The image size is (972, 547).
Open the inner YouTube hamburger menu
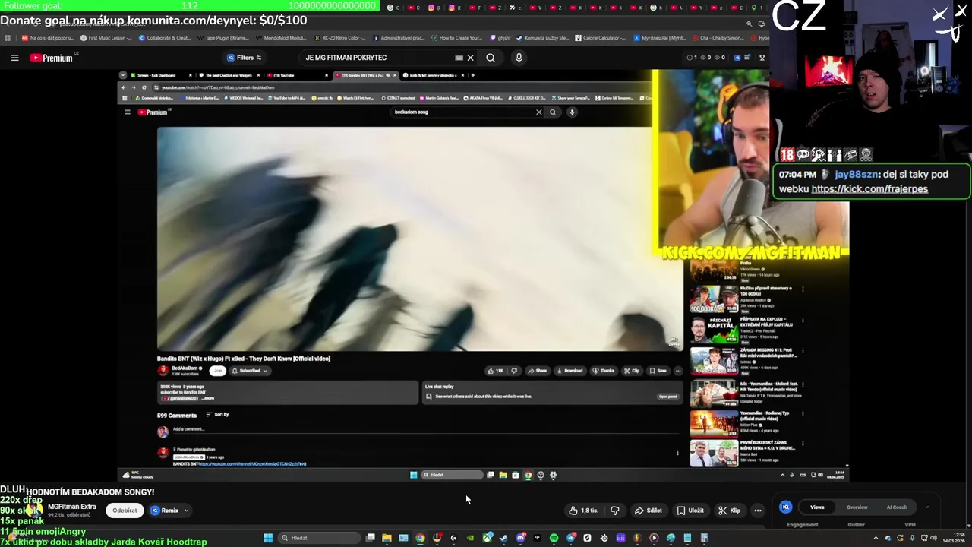click(x=128, y=112)
